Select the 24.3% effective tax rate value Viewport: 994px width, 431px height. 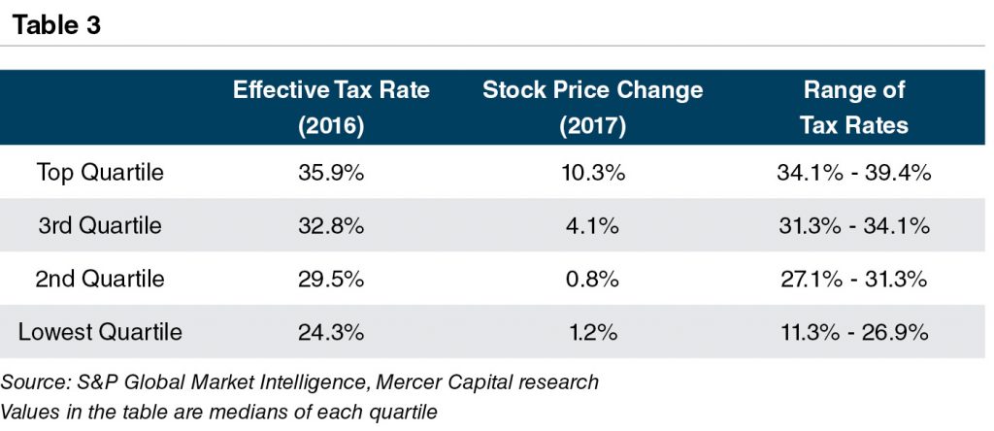(x=331, y=332)
